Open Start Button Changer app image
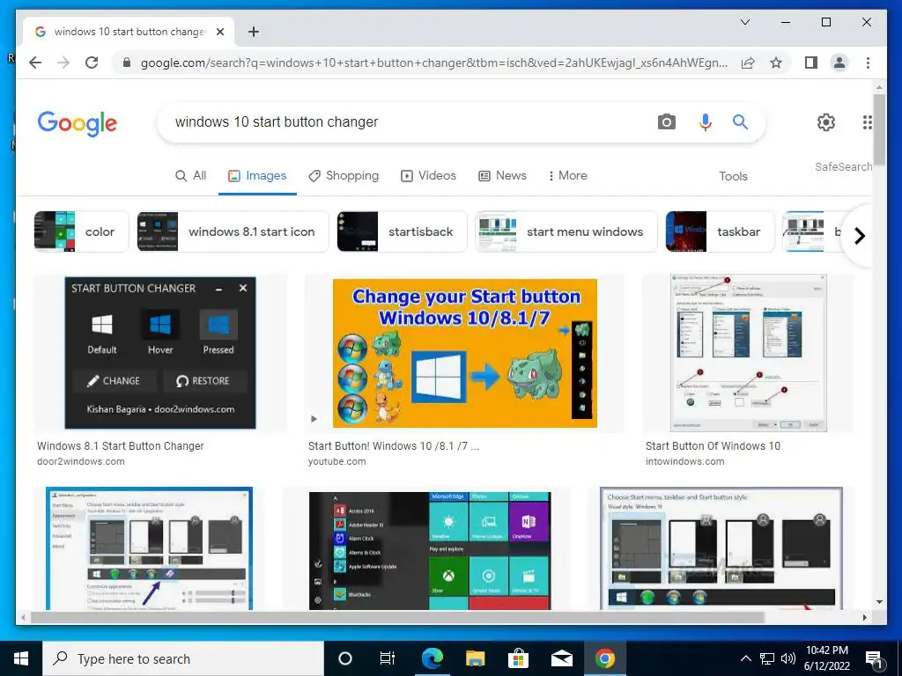Screen dimensions: 902x676 click(160, 353)
